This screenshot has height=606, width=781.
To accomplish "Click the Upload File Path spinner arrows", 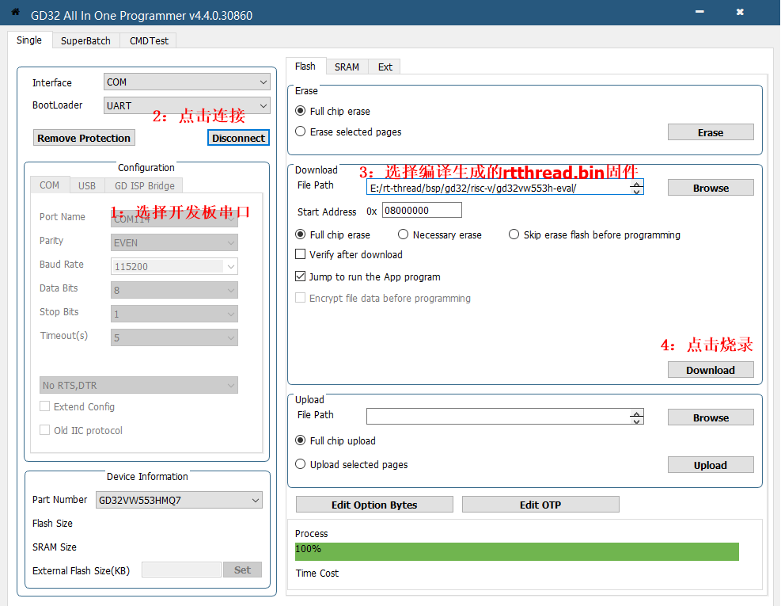I will click(636, 417).
